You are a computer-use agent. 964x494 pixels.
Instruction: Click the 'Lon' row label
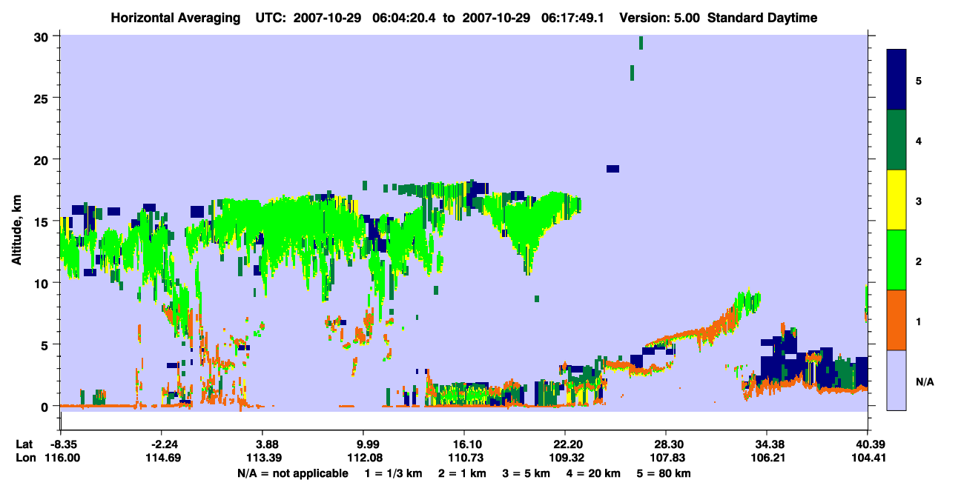pyautogui.click(x=25, y=458)
